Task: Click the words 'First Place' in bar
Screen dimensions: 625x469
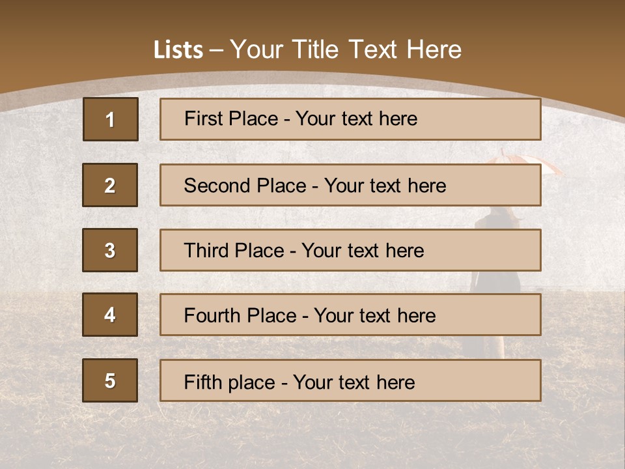Action: pyautogui.click(x=231, y=119)
